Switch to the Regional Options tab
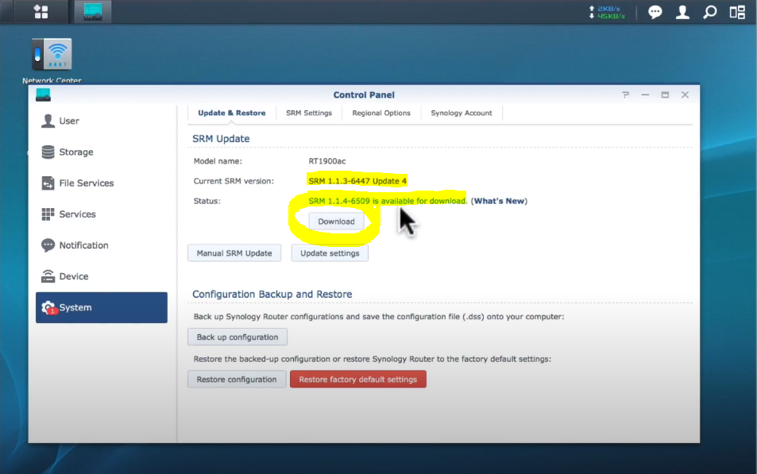 pos(381,113)
